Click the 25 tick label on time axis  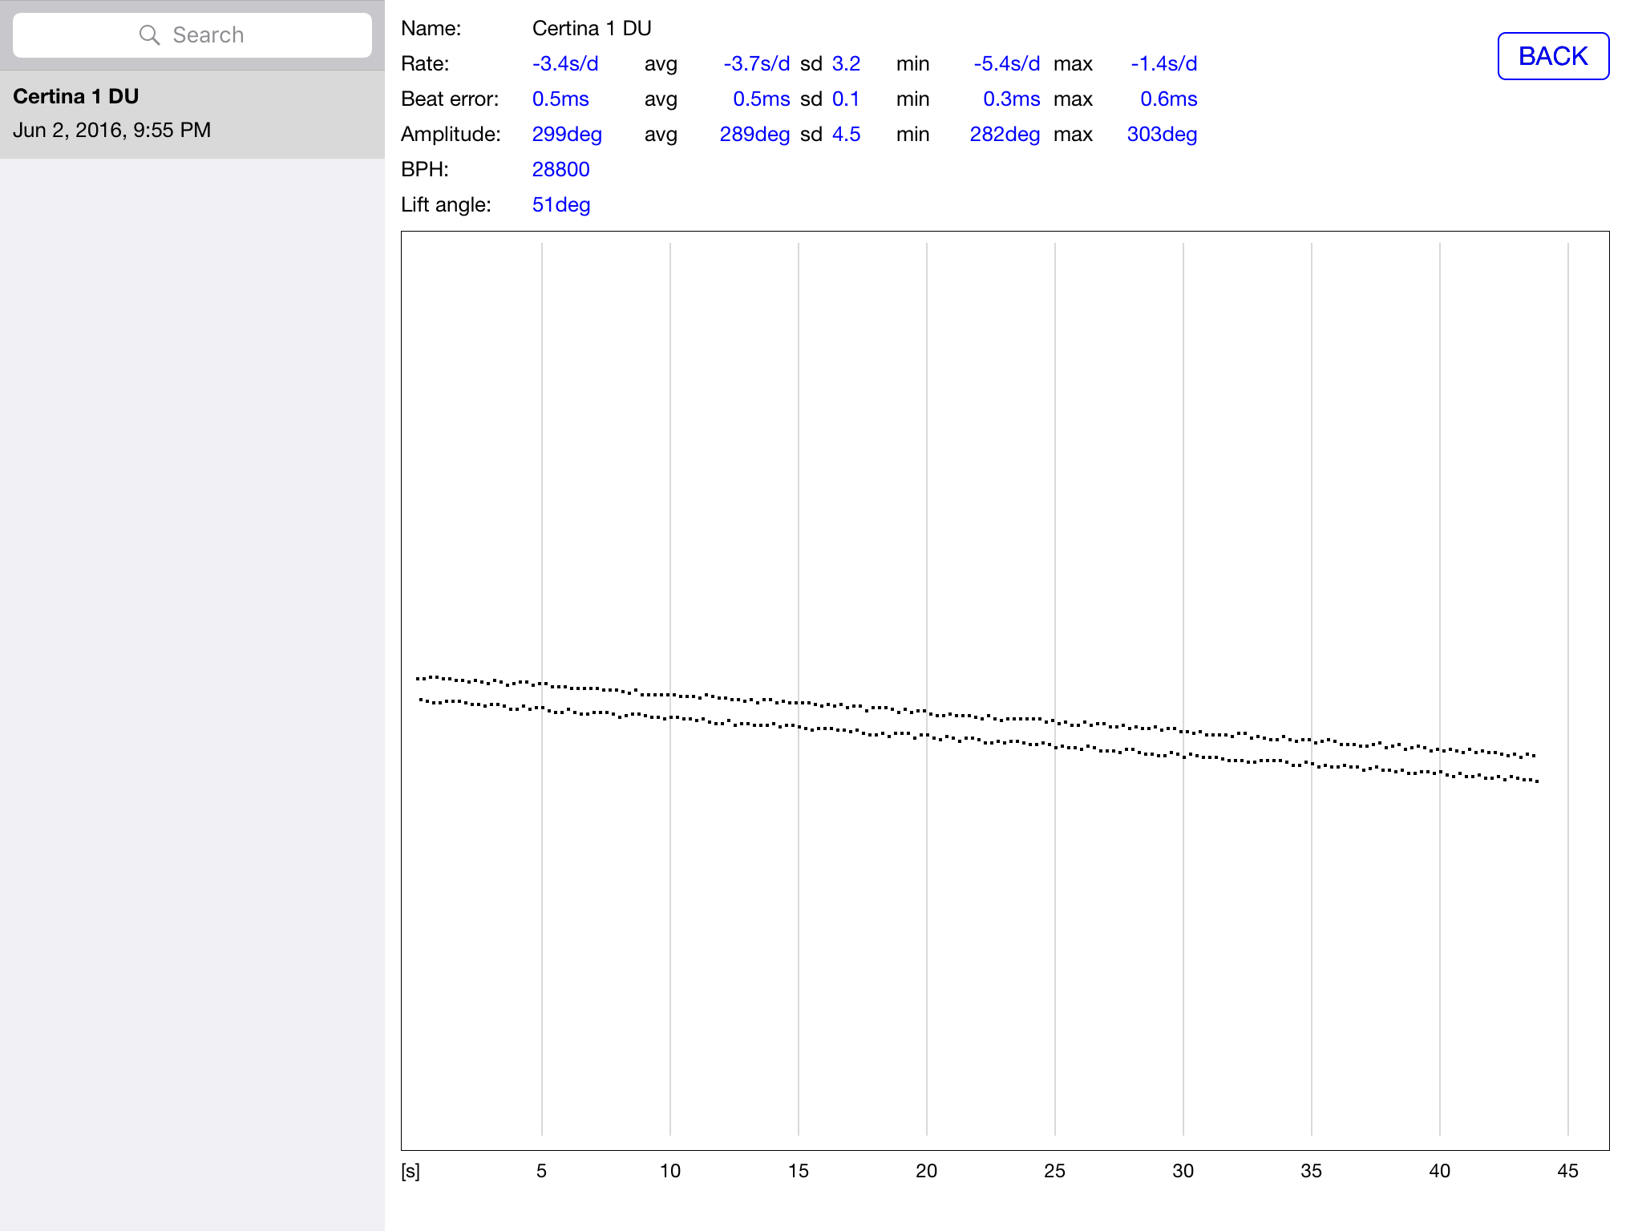(1055, 1171)
